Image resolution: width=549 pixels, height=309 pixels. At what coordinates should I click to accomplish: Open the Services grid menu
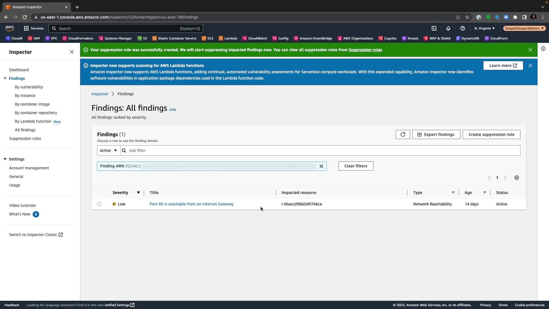(33, 28)
